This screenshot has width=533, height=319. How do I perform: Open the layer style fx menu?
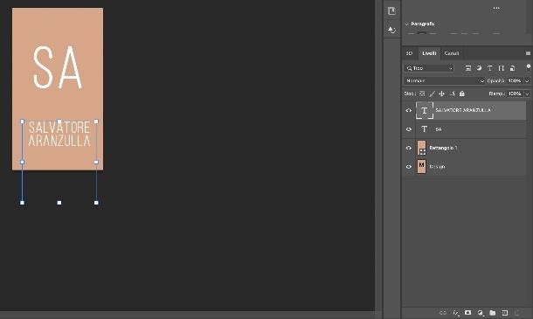click(456, 313)
